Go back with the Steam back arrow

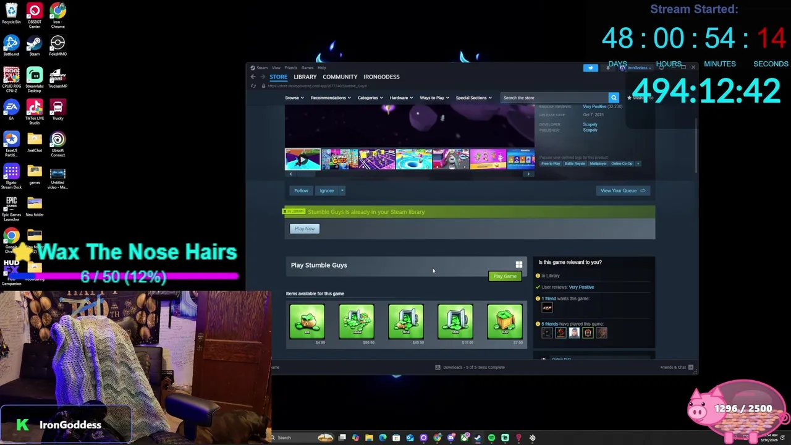pyautogui.click(x=253, y=77)
